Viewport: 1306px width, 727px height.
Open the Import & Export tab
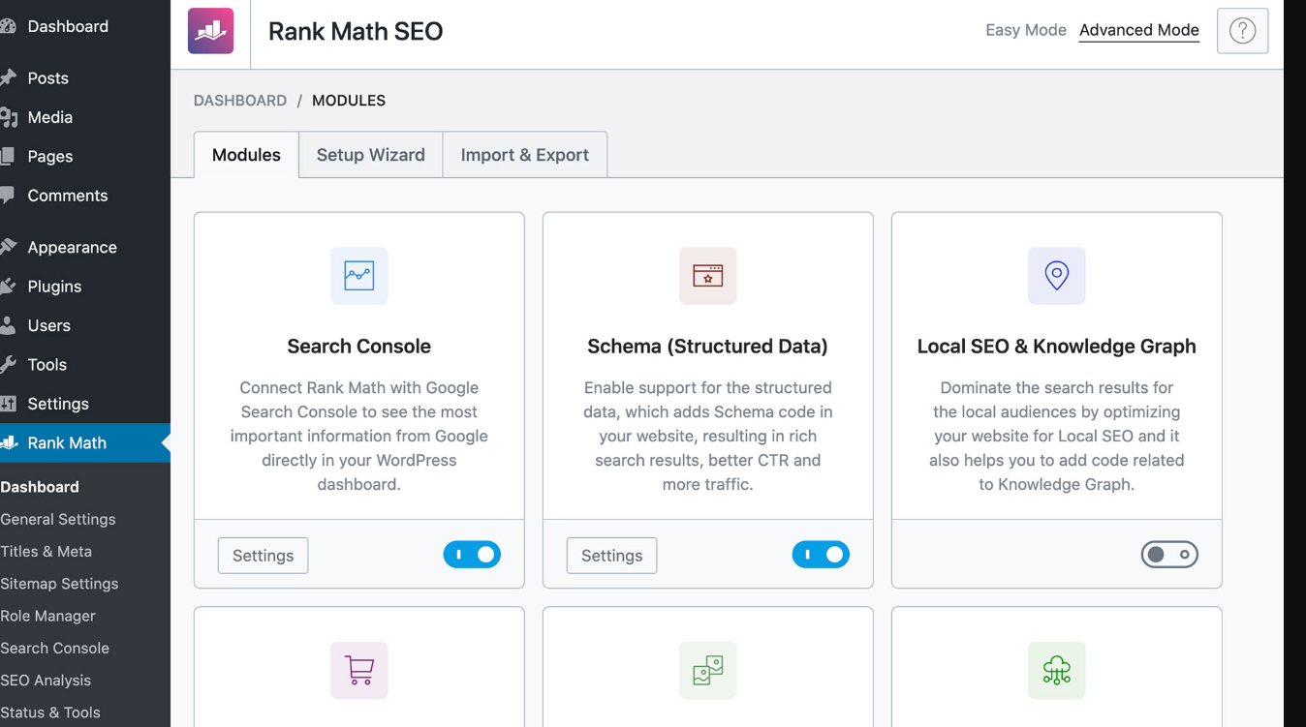(x=525, y=155)
